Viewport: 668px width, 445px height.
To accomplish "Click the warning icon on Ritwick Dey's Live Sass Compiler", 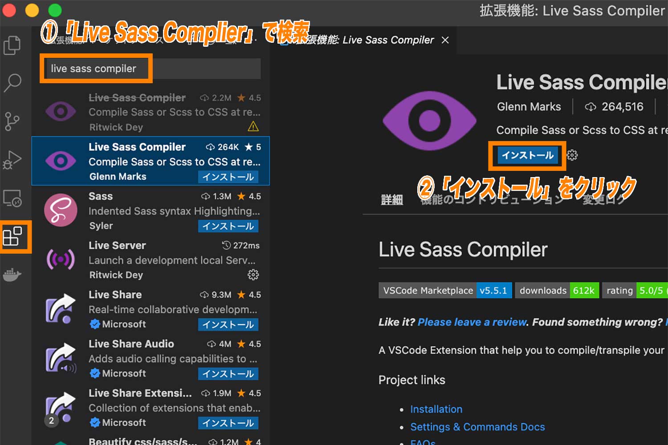I will (253, 127).
